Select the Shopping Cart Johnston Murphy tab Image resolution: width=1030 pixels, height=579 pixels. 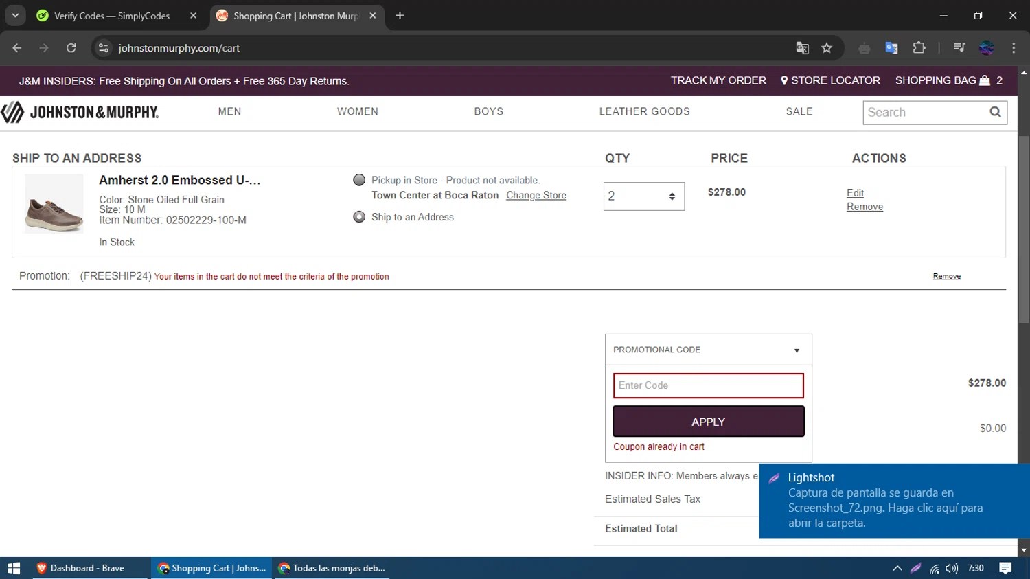[x=297, y=16]
